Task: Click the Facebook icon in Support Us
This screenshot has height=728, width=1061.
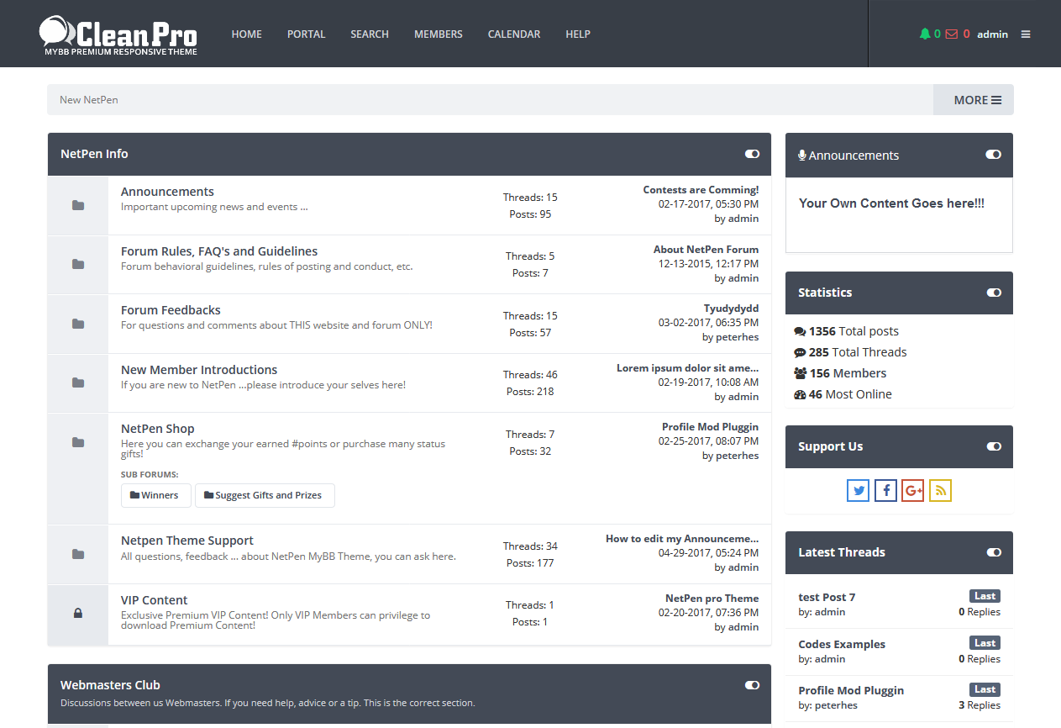Action: tap(885, 490)
